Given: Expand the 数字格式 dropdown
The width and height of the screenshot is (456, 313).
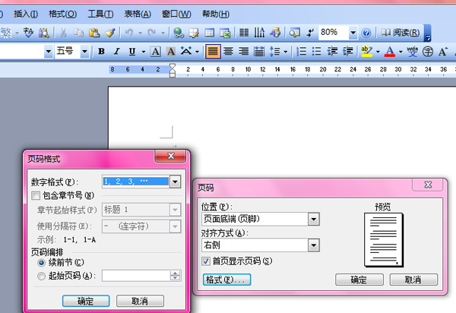Looking at the screenshot, I should tap(175, 182).
